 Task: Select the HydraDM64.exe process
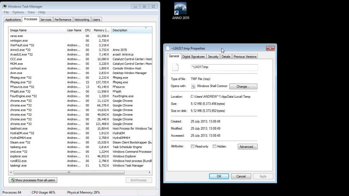pyautogui.click(x=80, y=138)
